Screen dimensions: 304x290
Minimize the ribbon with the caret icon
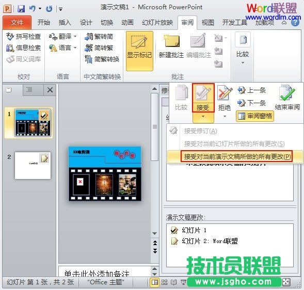pos(284,23)
